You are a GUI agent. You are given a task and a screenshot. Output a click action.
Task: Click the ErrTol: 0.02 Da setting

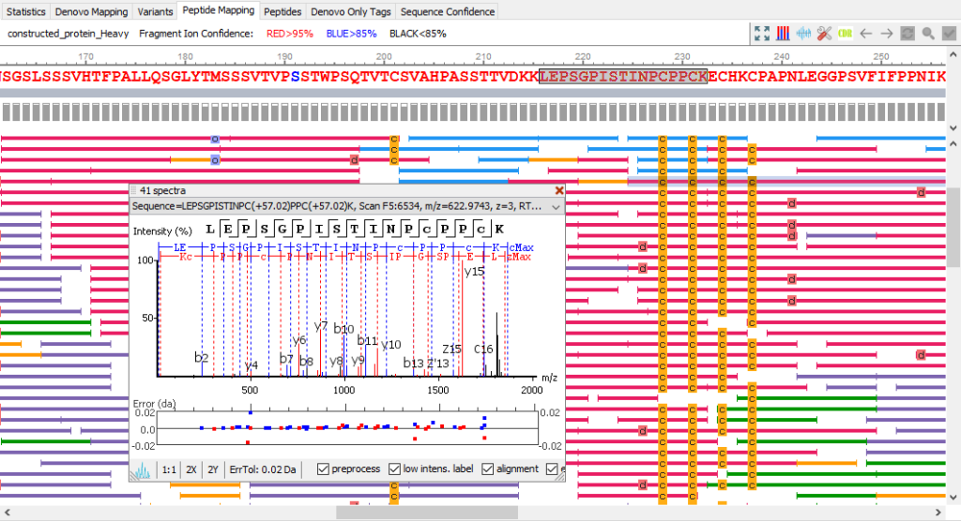click(263, 469)
